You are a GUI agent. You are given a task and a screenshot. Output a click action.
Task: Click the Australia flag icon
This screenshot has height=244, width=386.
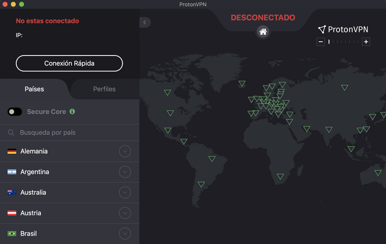(x=12, y=192)
